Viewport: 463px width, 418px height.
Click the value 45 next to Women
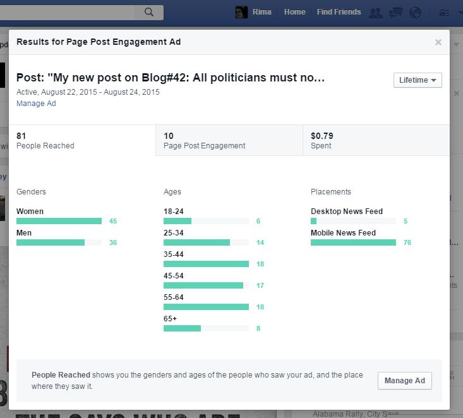point(113,221)
